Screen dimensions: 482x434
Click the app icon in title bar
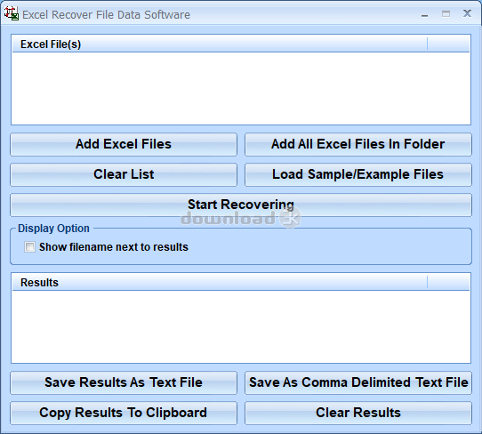click(x=12, y=14)
